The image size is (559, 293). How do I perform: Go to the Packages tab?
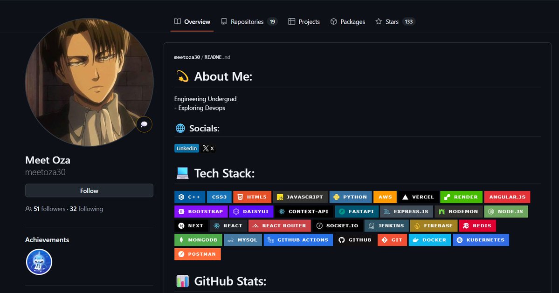[348, 22]
